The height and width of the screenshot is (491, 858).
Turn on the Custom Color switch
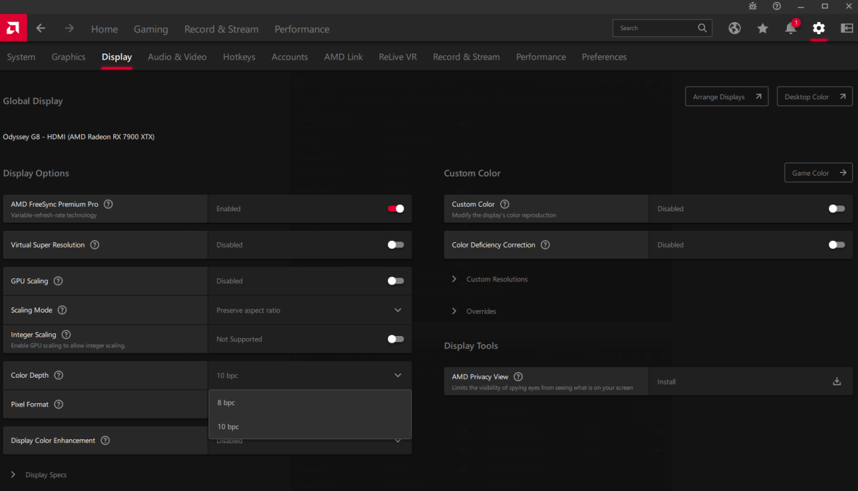[x=836, y=209]
